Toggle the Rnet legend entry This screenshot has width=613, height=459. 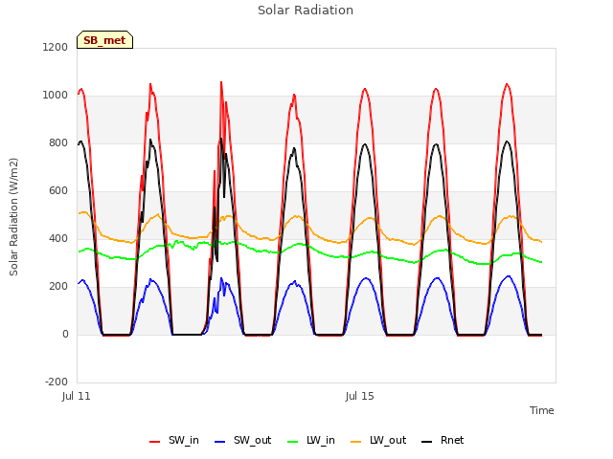[443, 441]
